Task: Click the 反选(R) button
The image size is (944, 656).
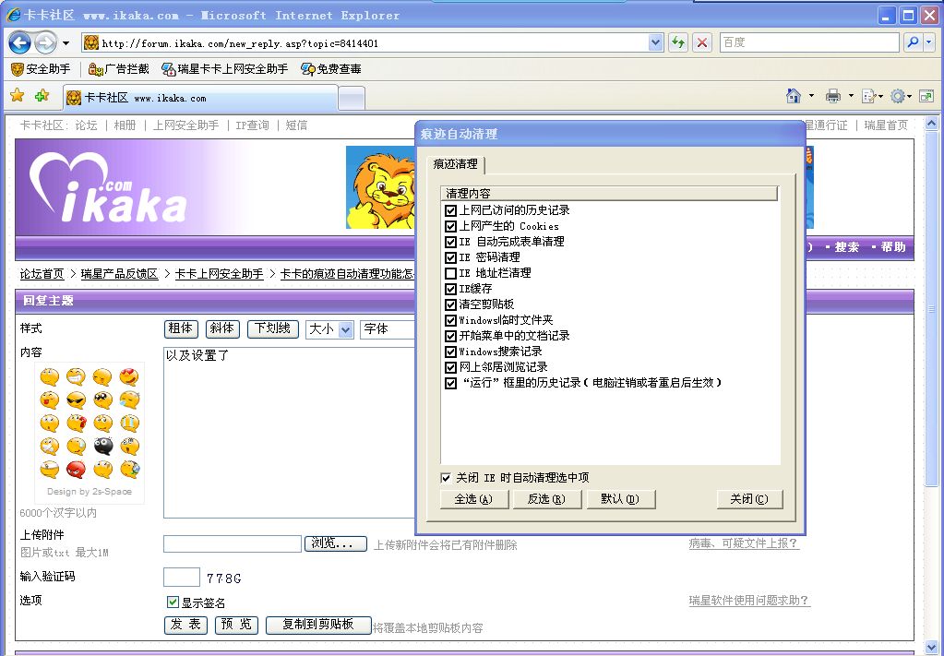Action: coord(546,499)
